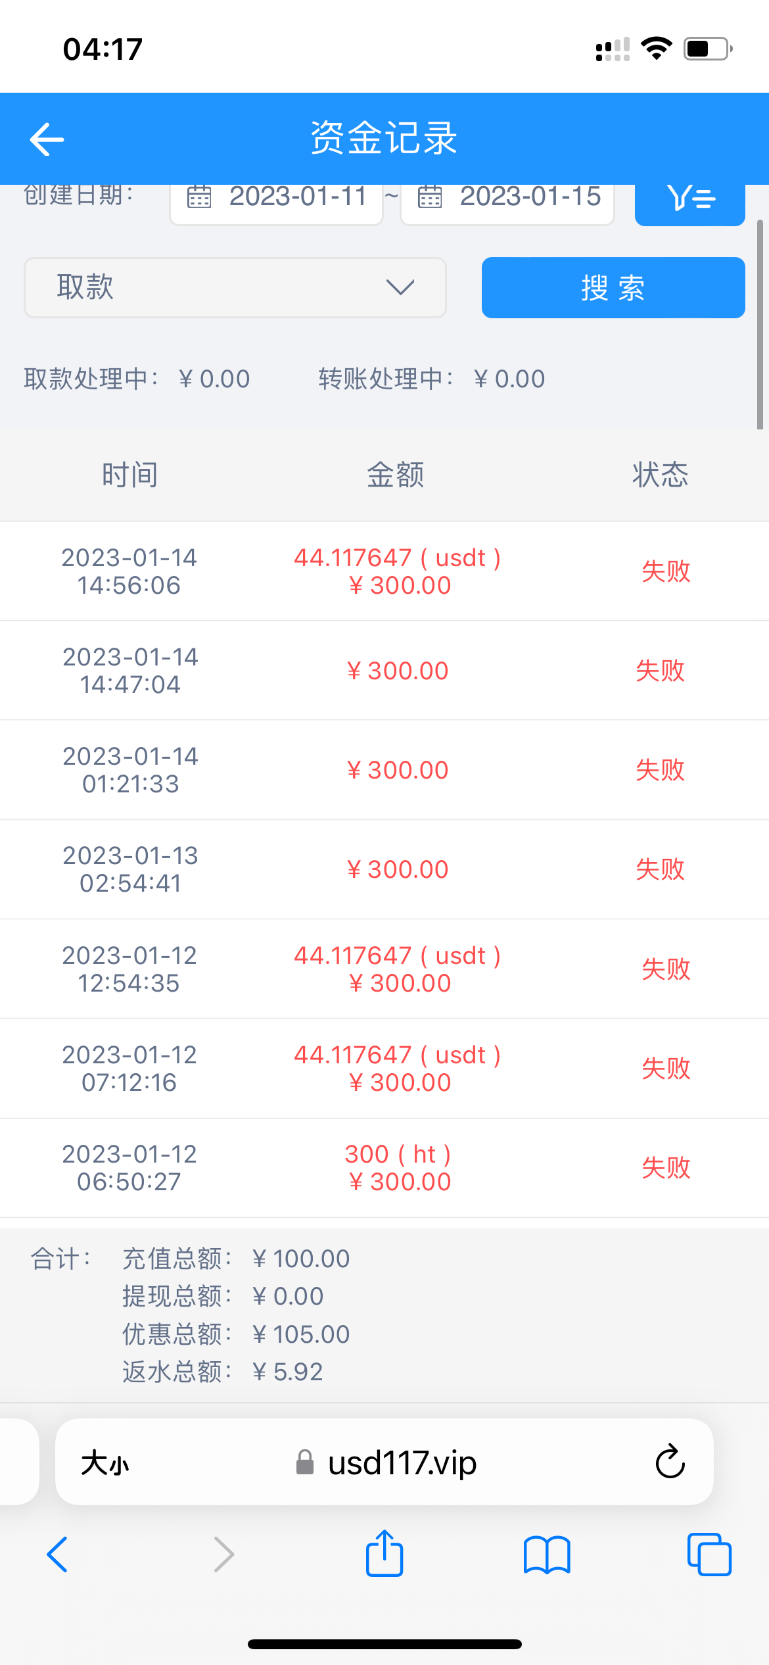
Task: Pick start date 2023-01-11
Action: (x=297, y=197)
